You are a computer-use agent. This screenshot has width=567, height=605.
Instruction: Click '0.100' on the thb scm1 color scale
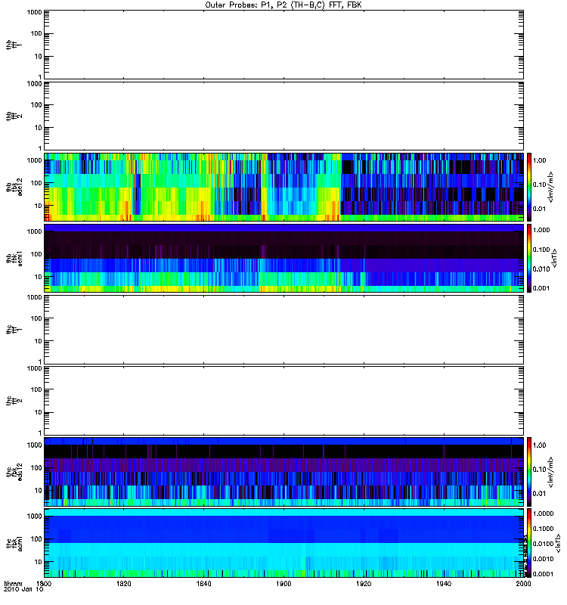(541, 250)
